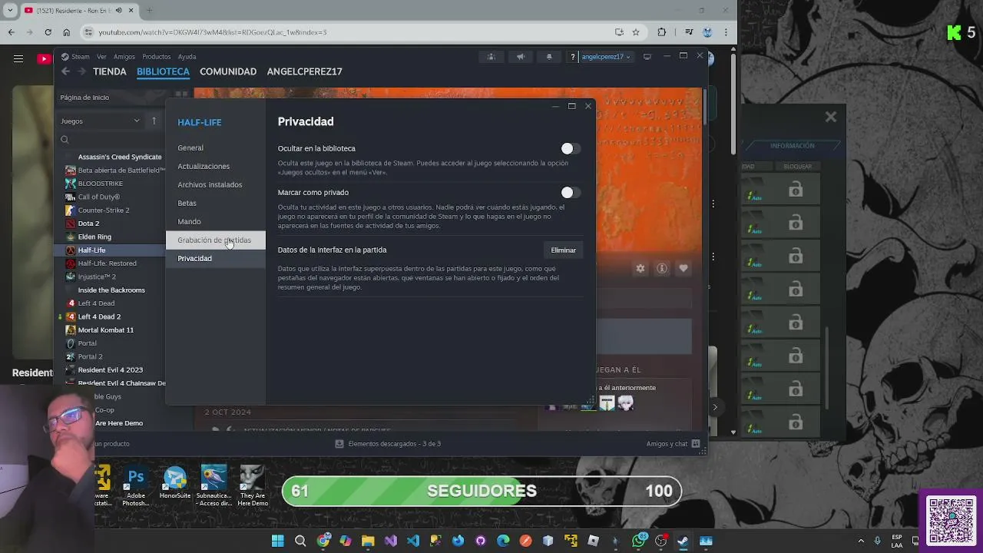Open Archivos instalados section
This screenshot has width=983, height=553.
click(210, 184)
